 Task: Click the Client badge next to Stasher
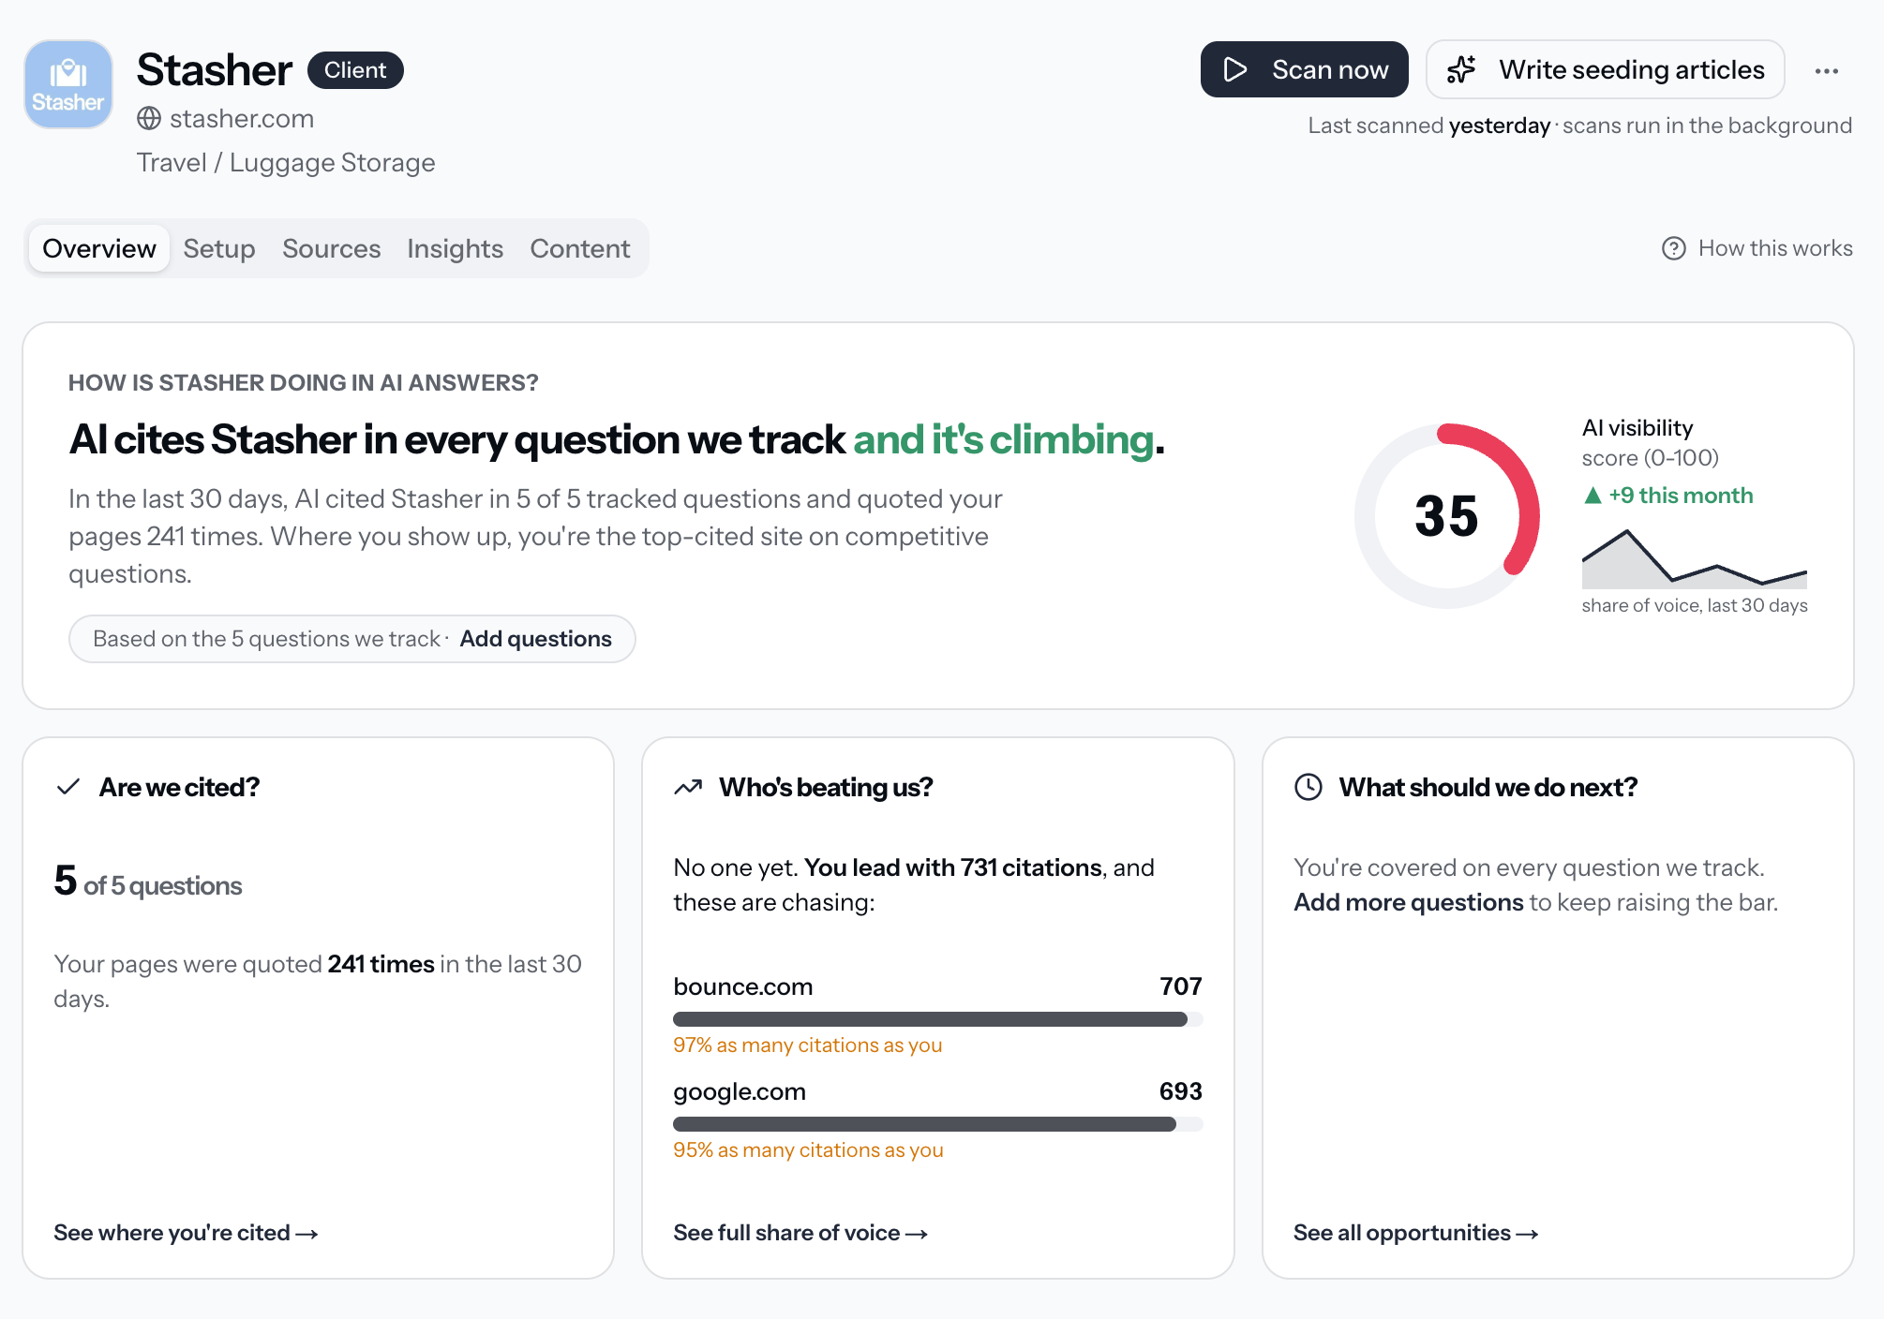pos(355,70)
